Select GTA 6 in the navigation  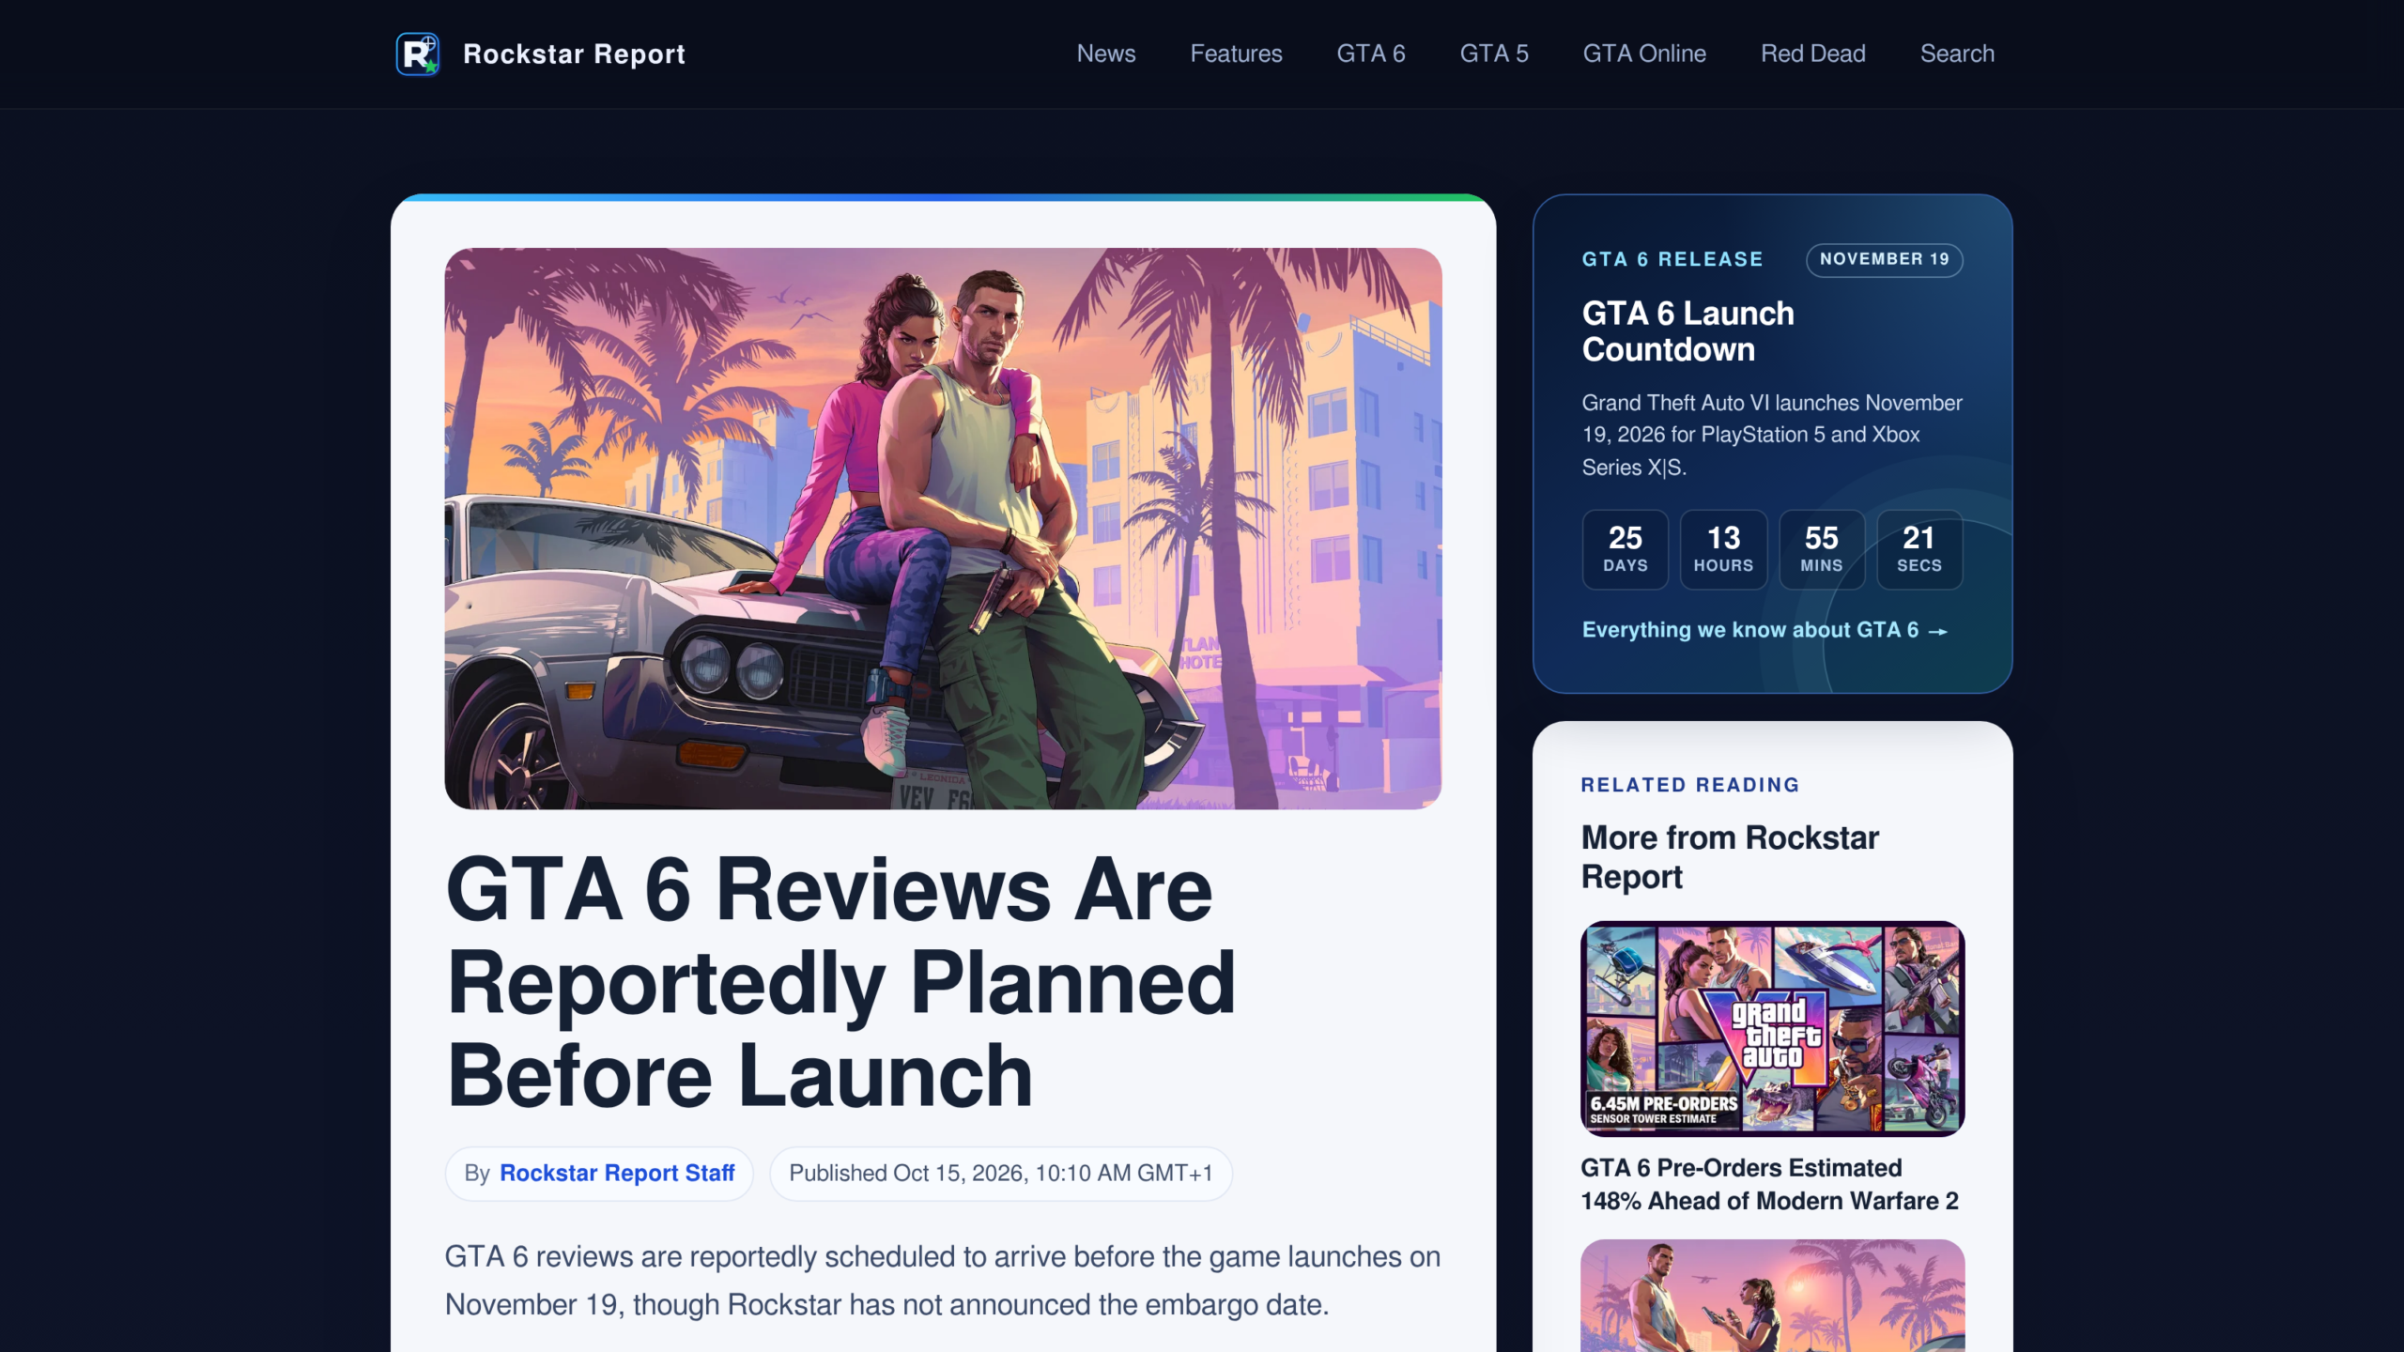[1370, 54]
